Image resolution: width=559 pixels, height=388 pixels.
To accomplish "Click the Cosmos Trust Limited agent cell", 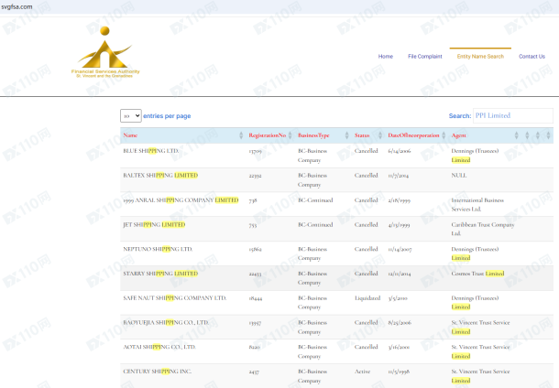I will click(477, 274).
